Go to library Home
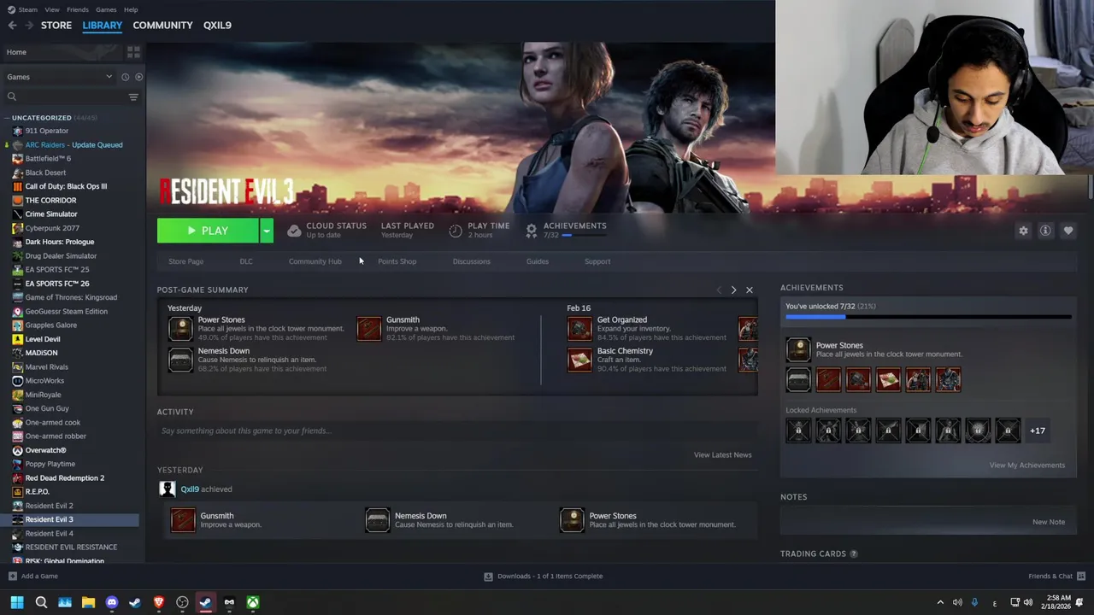Image resolution: width=1094 pixels, height=615 pixels. click(16, 52)
